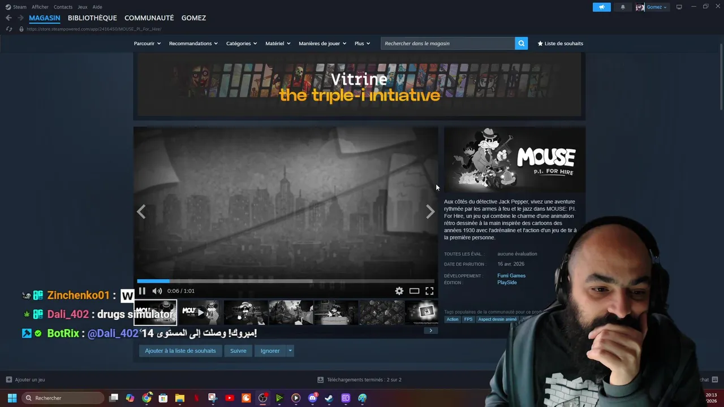Expand the Matériel dropdown
The image size is (724, 407).
coord(278,44)
